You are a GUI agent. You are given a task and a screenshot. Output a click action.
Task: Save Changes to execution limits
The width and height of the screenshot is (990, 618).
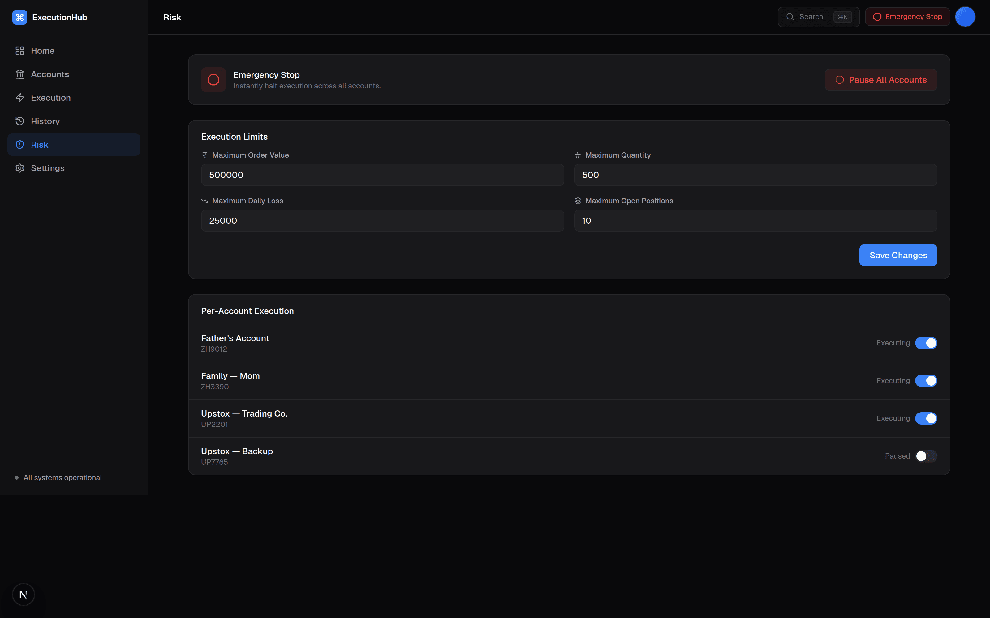click(898, 255)
